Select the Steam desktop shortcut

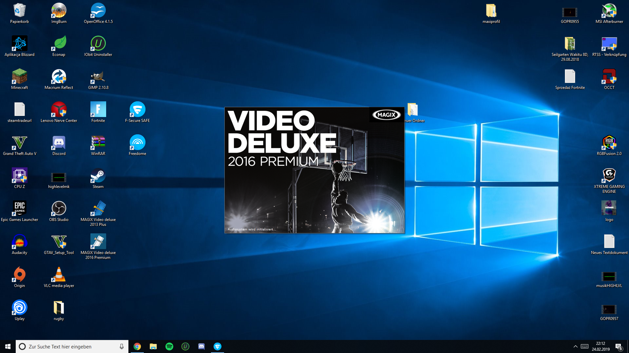click(x=98, y=176)
